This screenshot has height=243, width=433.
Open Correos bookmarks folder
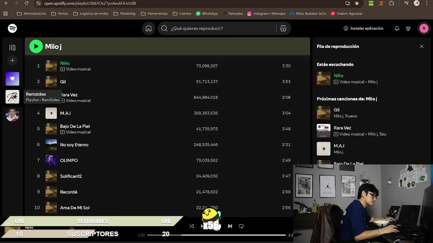182,13
